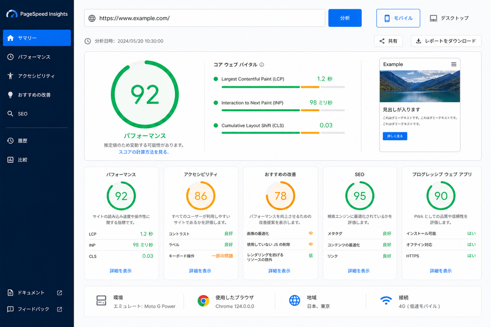The image size is (491, 327).
Task: Click the green dot beside Cumulative Layout Shift
Action: point(216,126)
